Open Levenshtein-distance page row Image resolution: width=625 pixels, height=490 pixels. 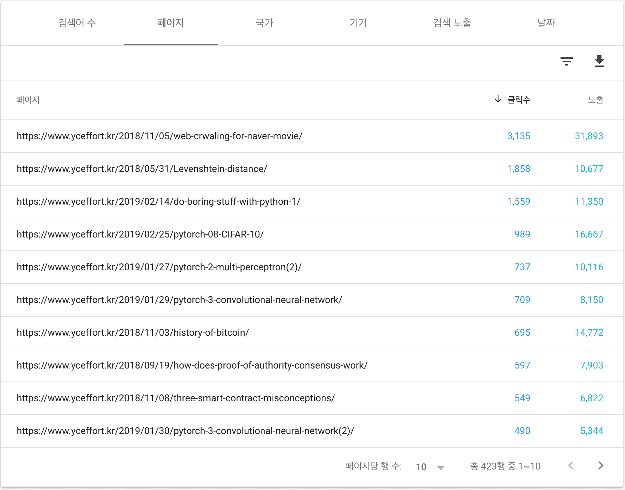(142, 169)
